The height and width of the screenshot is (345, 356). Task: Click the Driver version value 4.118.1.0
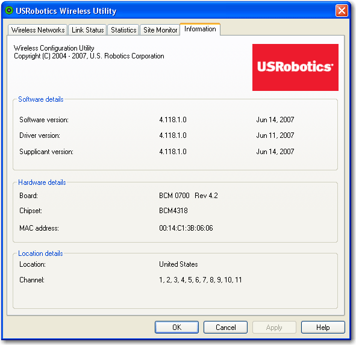pyautogui.click(x=173, y=135)
